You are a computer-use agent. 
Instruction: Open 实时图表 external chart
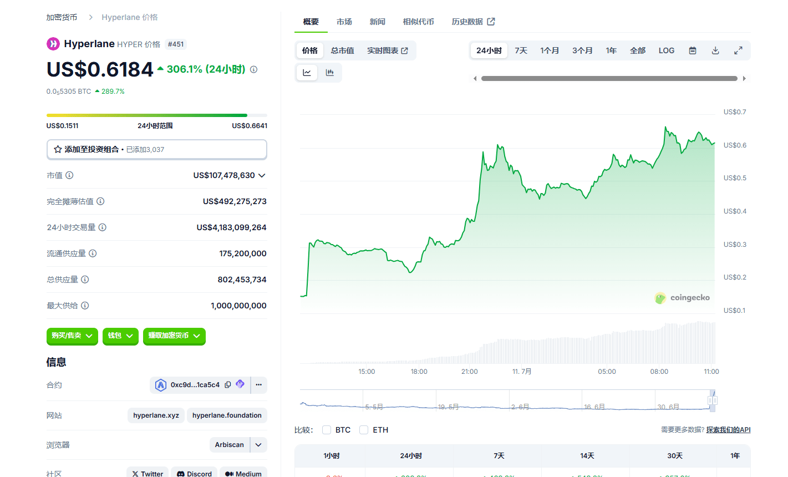(388, 50)
